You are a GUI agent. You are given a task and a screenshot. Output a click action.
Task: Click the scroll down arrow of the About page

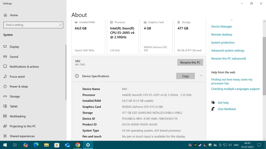click(x=264, y=139)
